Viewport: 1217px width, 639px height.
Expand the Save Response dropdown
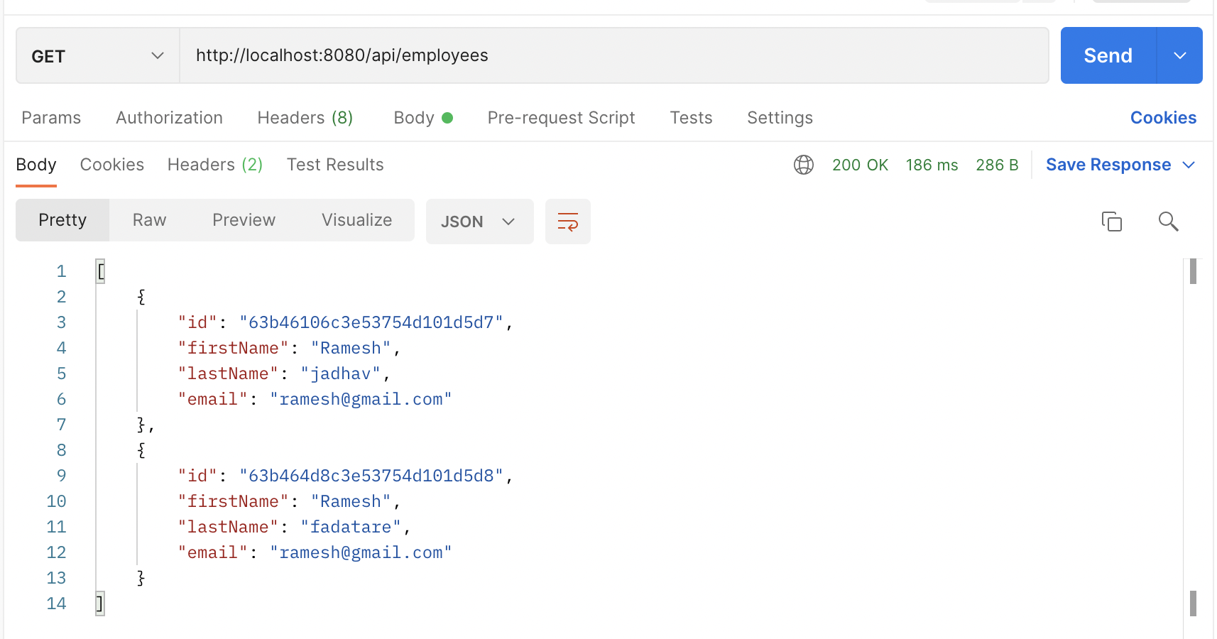click(x=1188, y=165)
